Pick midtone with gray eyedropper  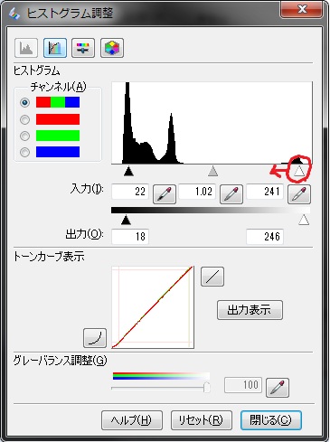(x=231, y=194)
